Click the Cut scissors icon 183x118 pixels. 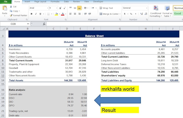(x=11, y=7)
